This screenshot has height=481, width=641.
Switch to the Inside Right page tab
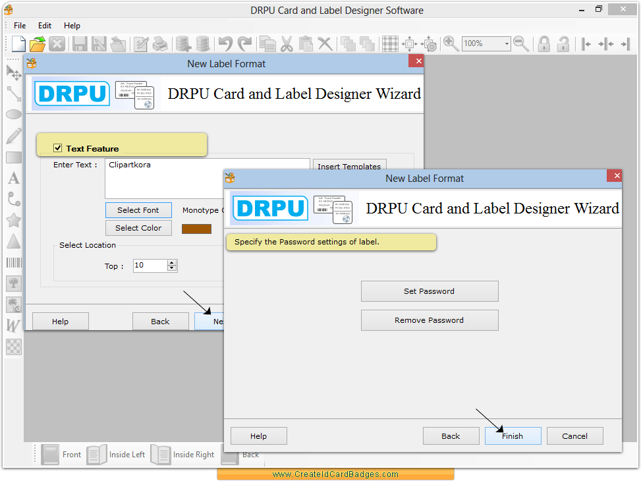tap(182, 455)
